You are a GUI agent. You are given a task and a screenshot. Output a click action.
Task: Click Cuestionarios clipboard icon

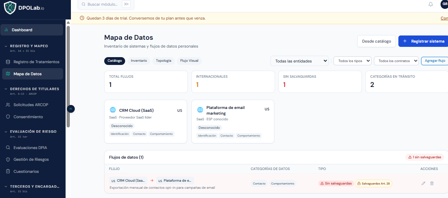pos(8,171)
